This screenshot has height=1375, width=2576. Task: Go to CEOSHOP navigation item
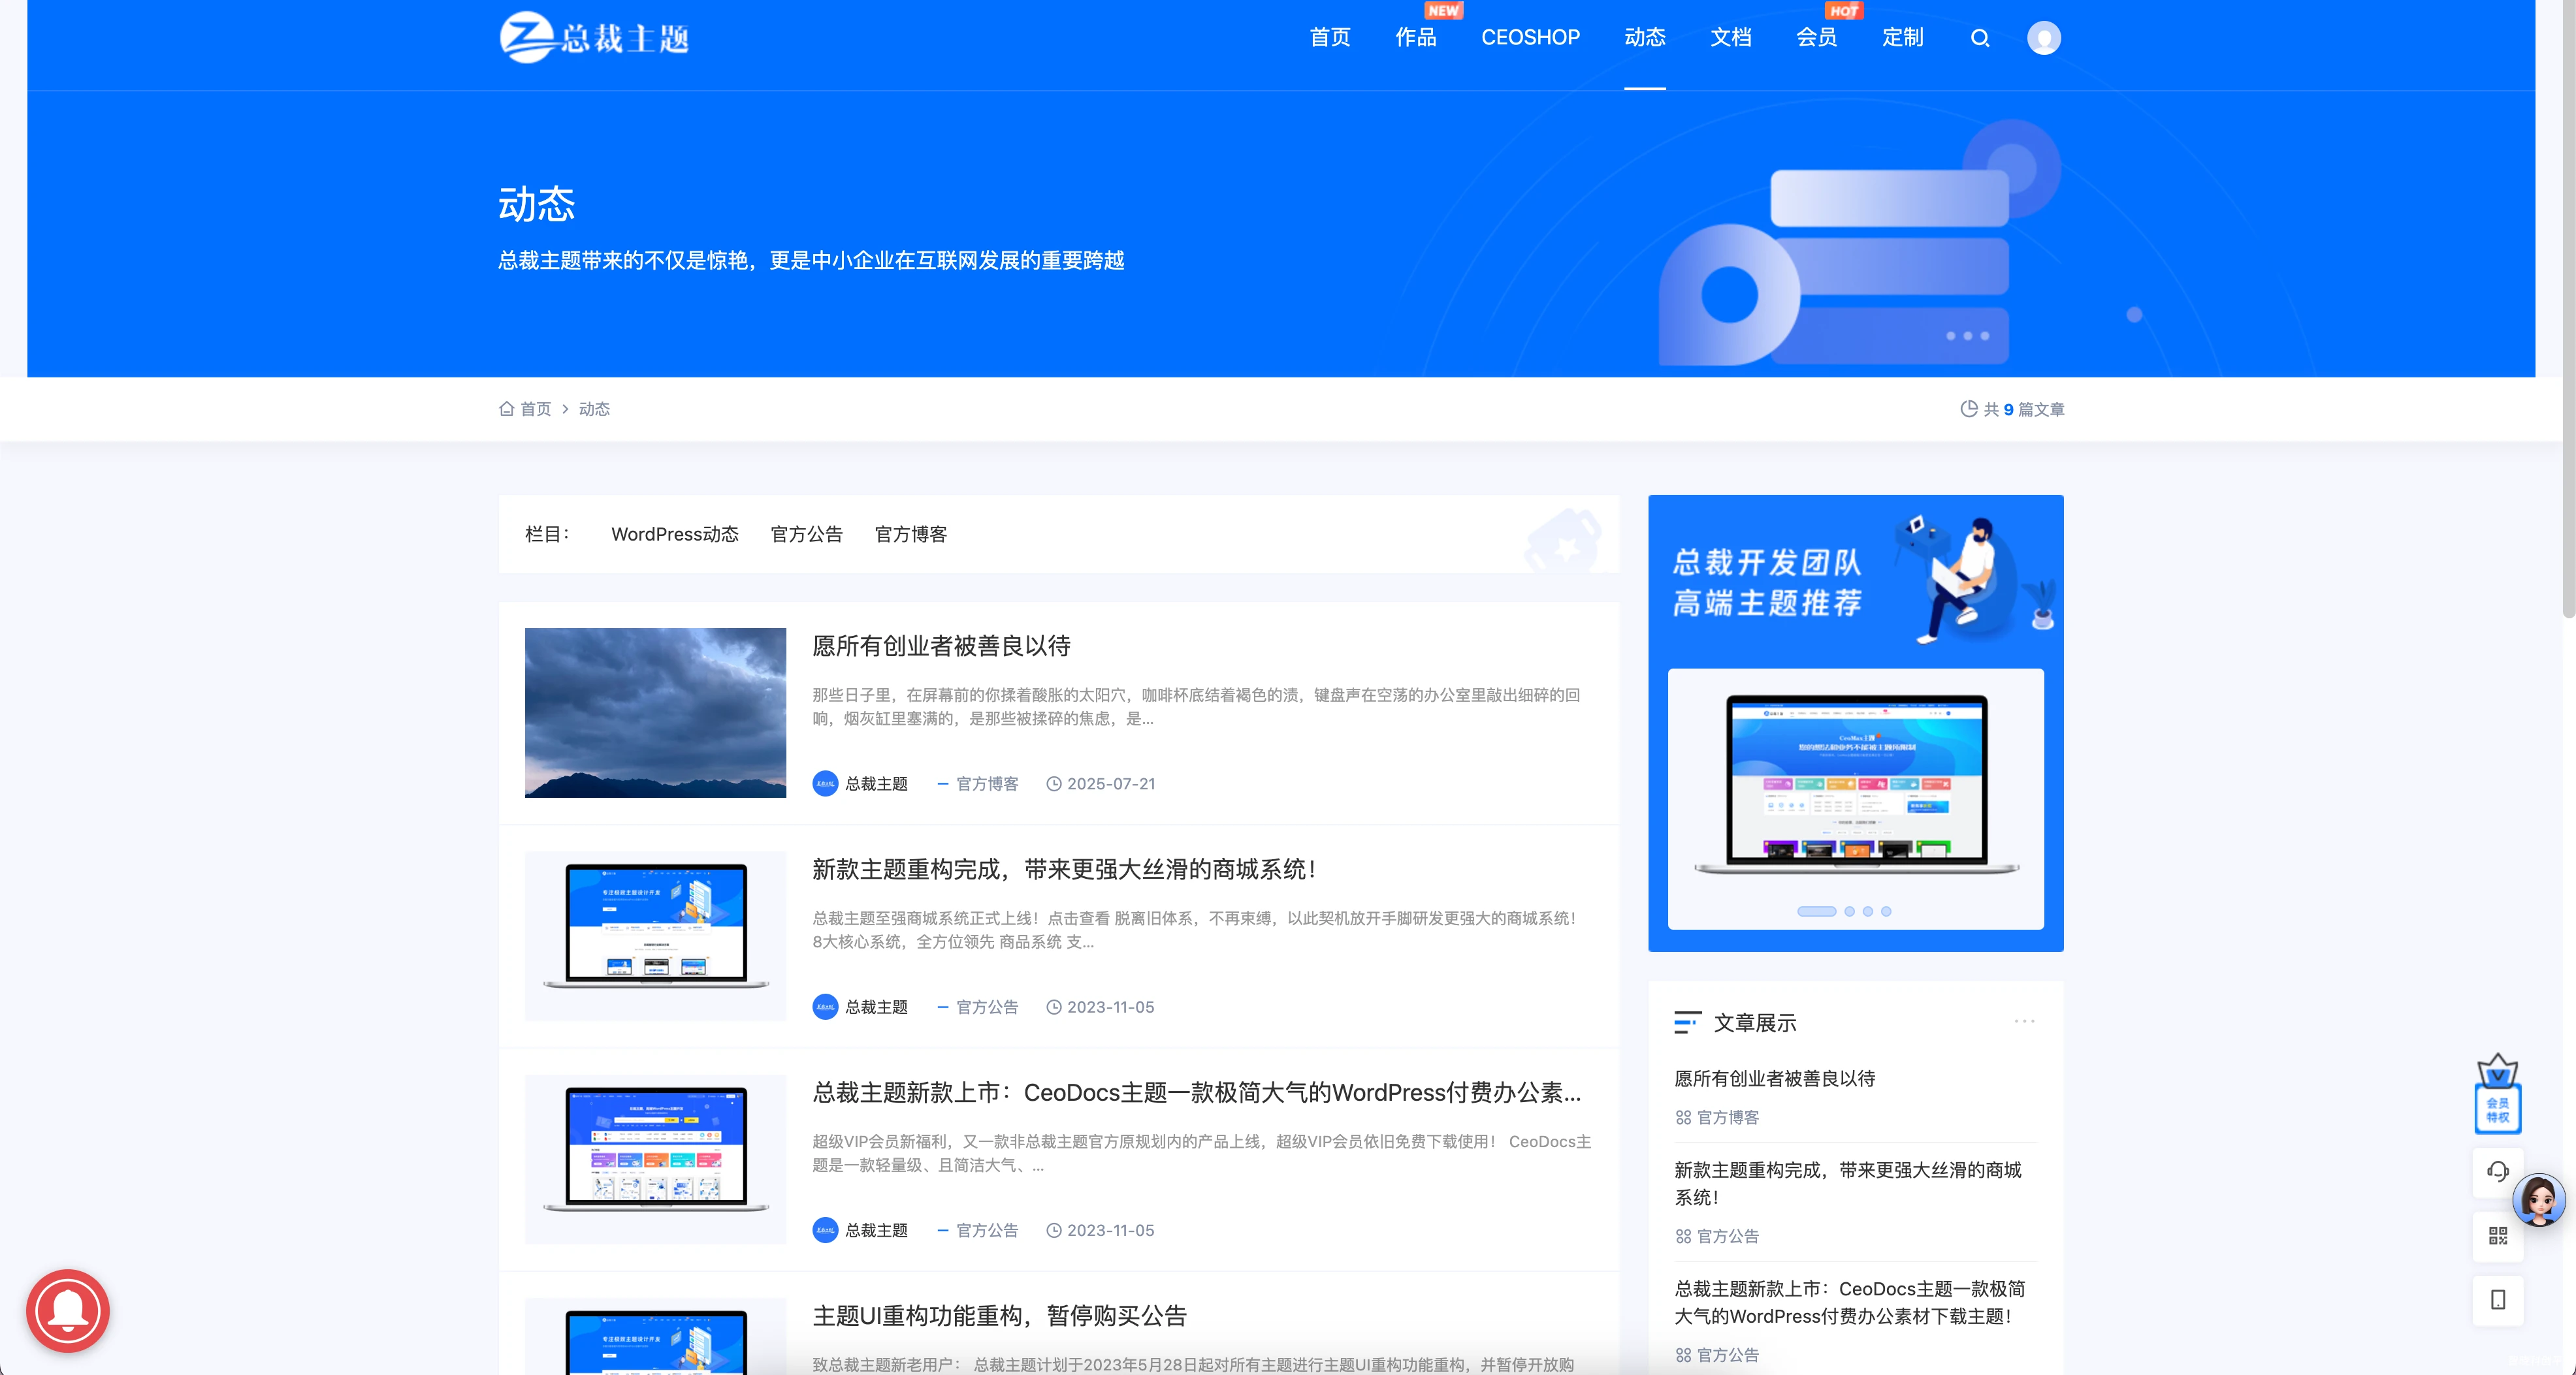click(x=1530, y=38)
